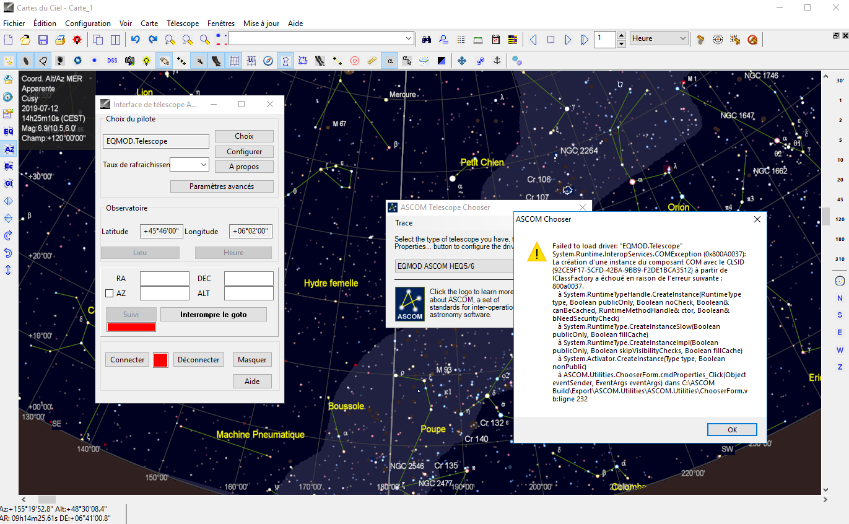Click the zoom in magnifier icon
This screenshot has width=849, height=524.
pyautogui.click(x=170, y=40)
